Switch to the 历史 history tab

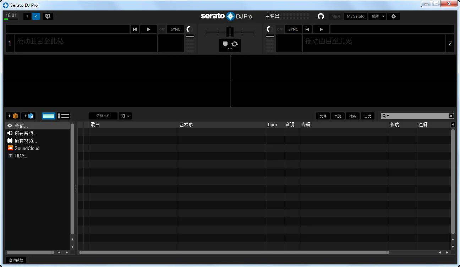367,116
